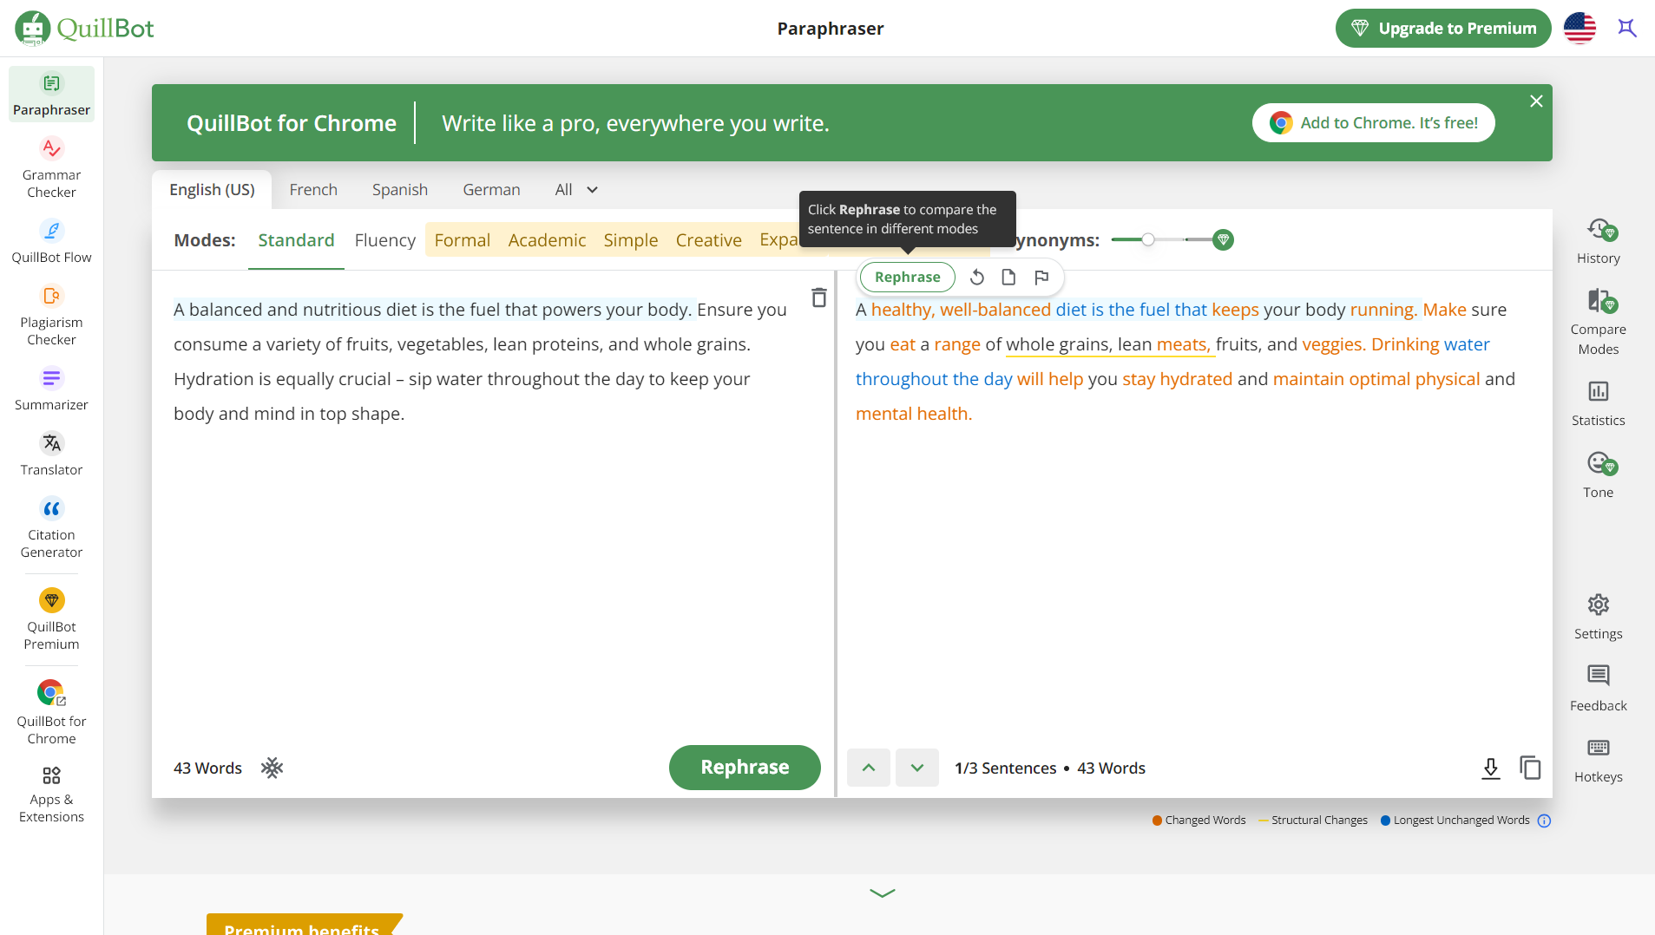Go to next sentence arrow
This screenshot has width=1655, height=935.
(x=916, y=768)
